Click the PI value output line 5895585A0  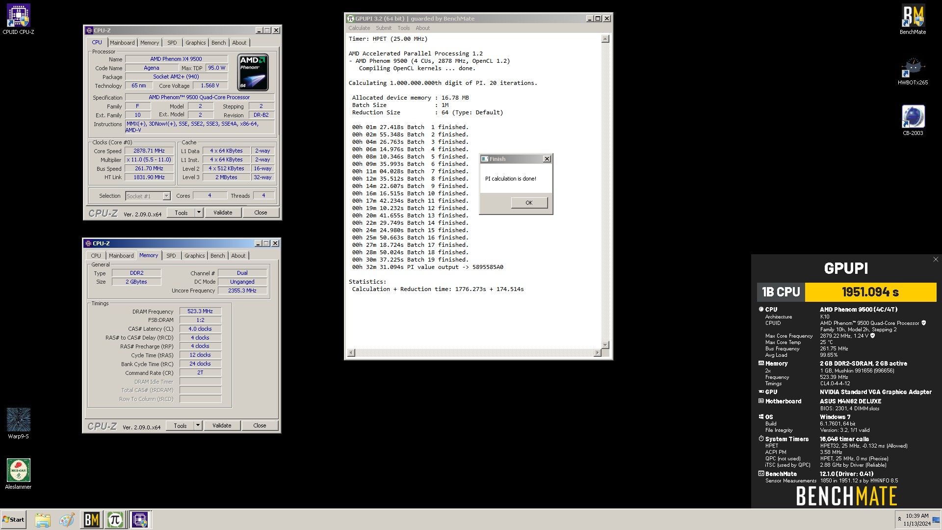[x=427, y=267]
